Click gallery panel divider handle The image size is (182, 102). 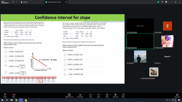point(125,49)
